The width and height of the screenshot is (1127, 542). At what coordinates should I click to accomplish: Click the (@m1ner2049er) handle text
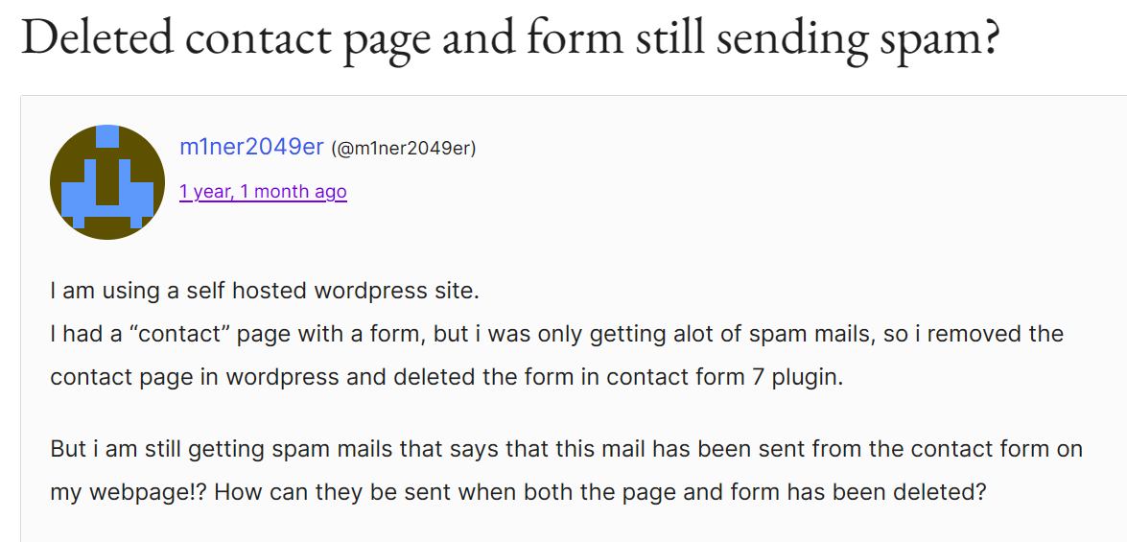[403, 149]
